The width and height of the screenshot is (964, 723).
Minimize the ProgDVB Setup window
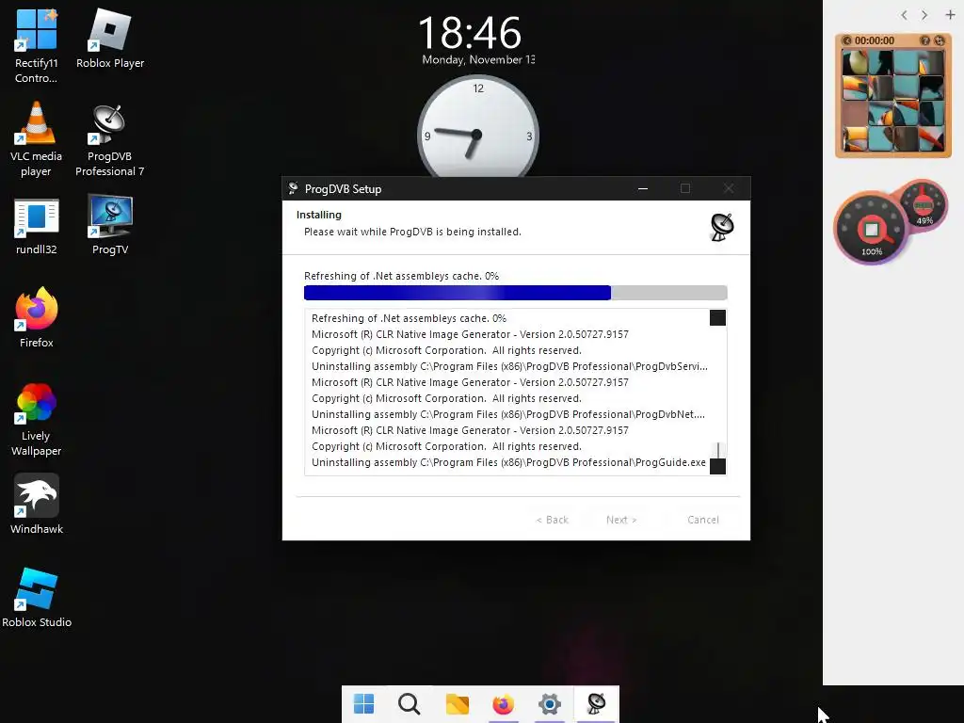643,188
